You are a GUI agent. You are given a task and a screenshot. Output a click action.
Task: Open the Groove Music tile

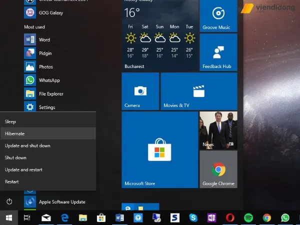coord(218,16)
